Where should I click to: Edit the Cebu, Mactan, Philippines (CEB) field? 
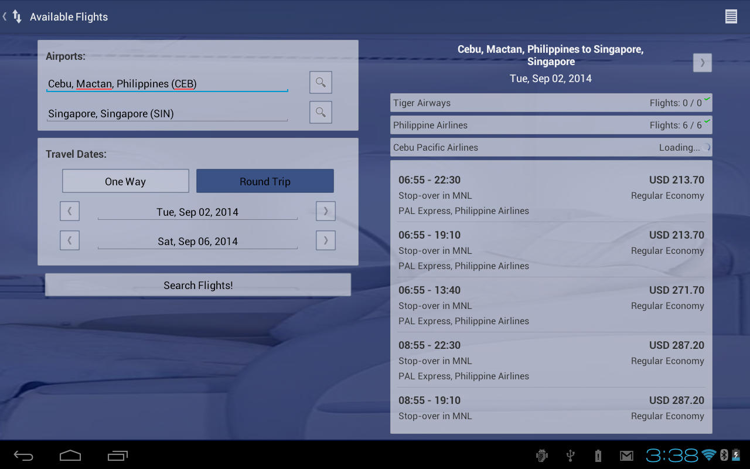[x=167, y=83]
